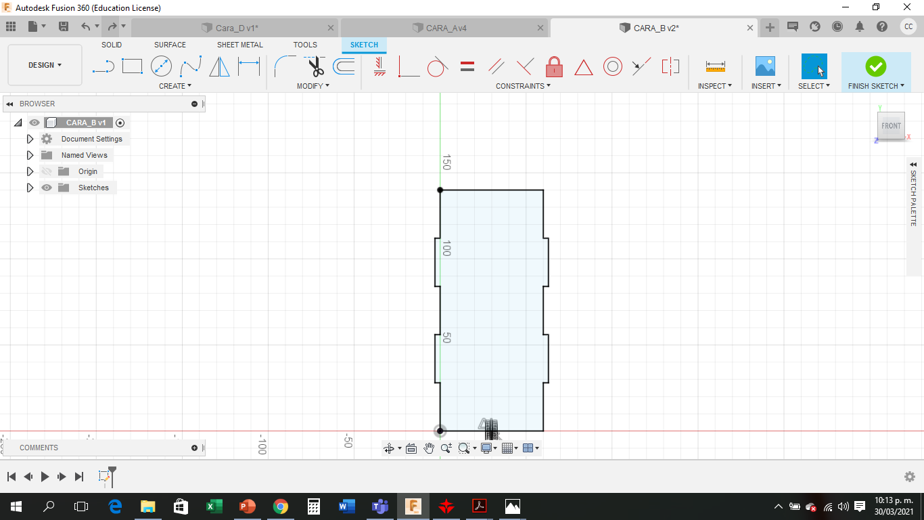
Task: Open the CREATE dropdown menu
Action: point(175,86)
